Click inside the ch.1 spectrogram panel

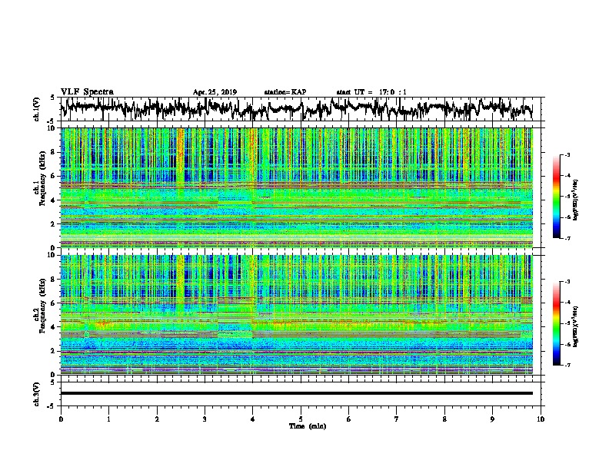coord(296,187)
